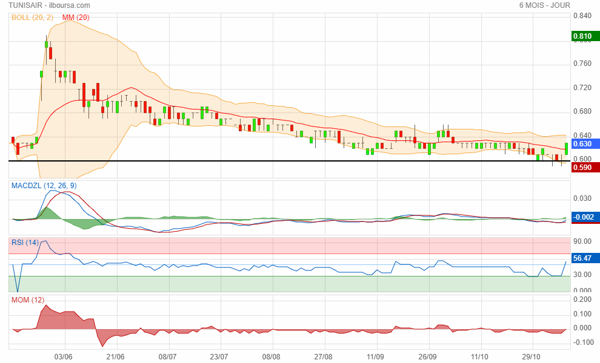Click the 0.030 MACD axis label
This screenshot has width=600, height=363.
[x=582, y=198]
